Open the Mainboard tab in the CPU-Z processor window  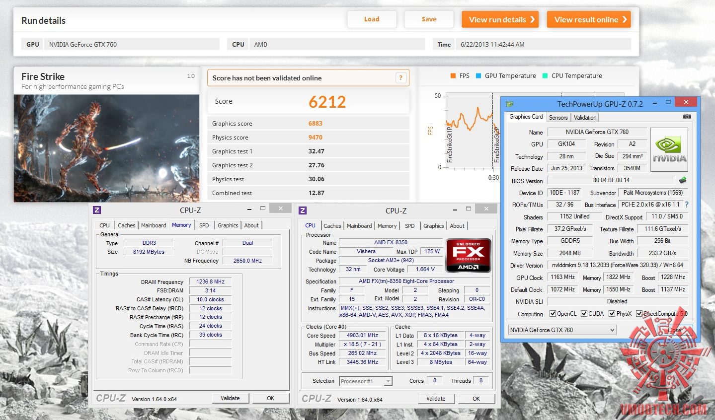point(359,226)
